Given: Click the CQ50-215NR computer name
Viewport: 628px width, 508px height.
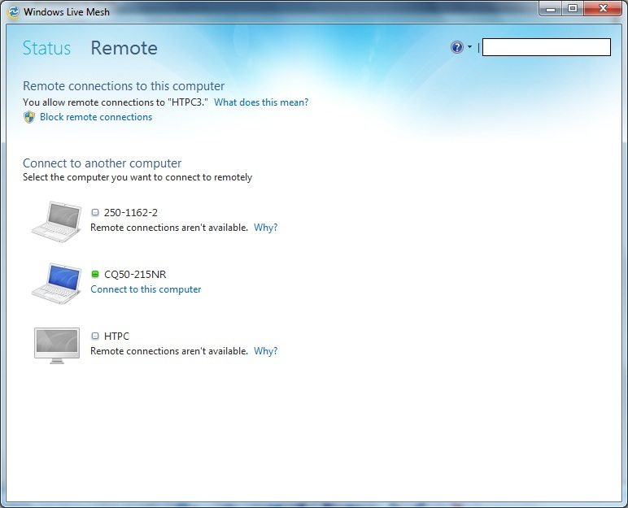Looking at the screenshot, I should (x=135, y=274).
